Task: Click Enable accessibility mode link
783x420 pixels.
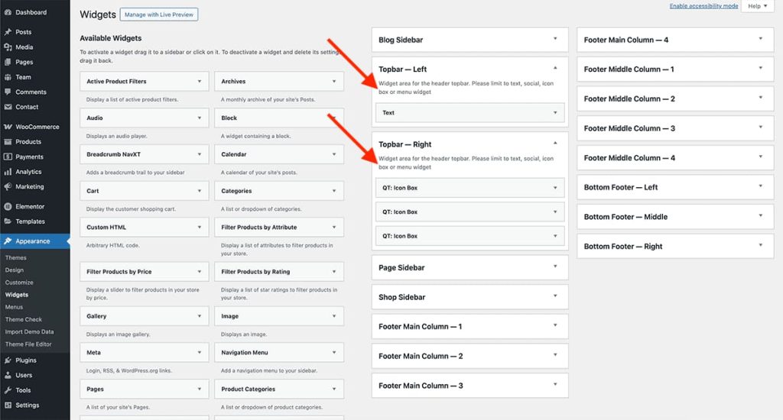Action: (x=703, y=6)
